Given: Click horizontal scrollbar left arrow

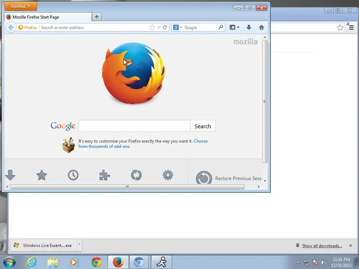Looking at the screenshot, I should click(x=7, y=187).
